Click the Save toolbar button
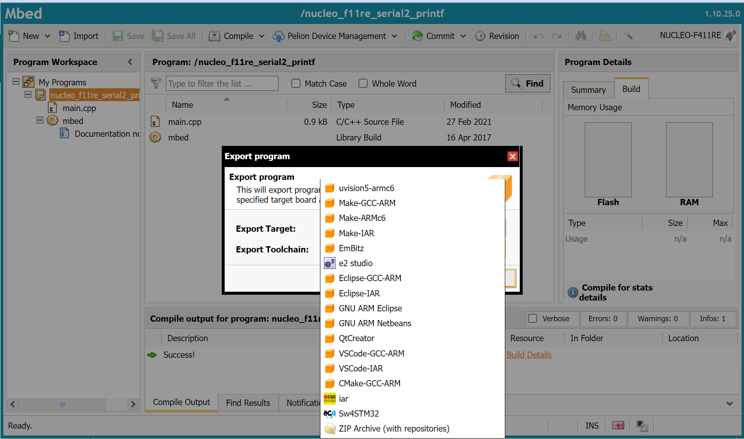Image resolution: width=744 pixels, height=439 pixels. 128,36
